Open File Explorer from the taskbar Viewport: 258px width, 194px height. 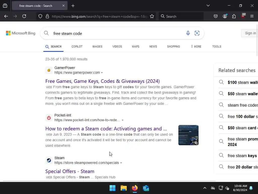pos(123,188)
